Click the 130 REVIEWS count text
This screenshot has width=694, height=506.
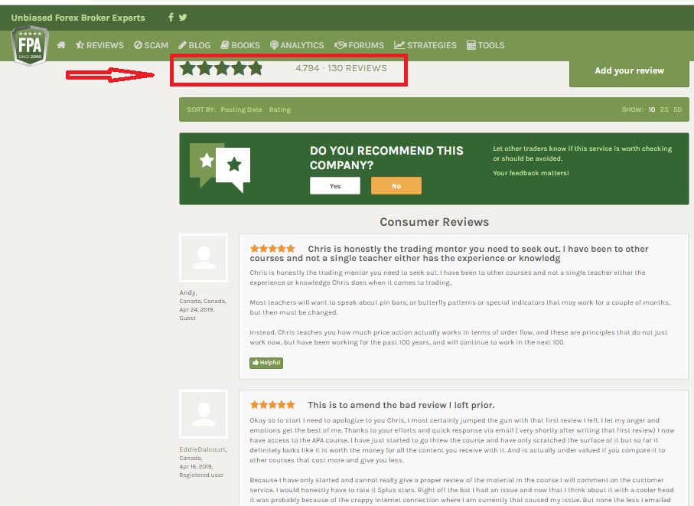pos(357,68)
